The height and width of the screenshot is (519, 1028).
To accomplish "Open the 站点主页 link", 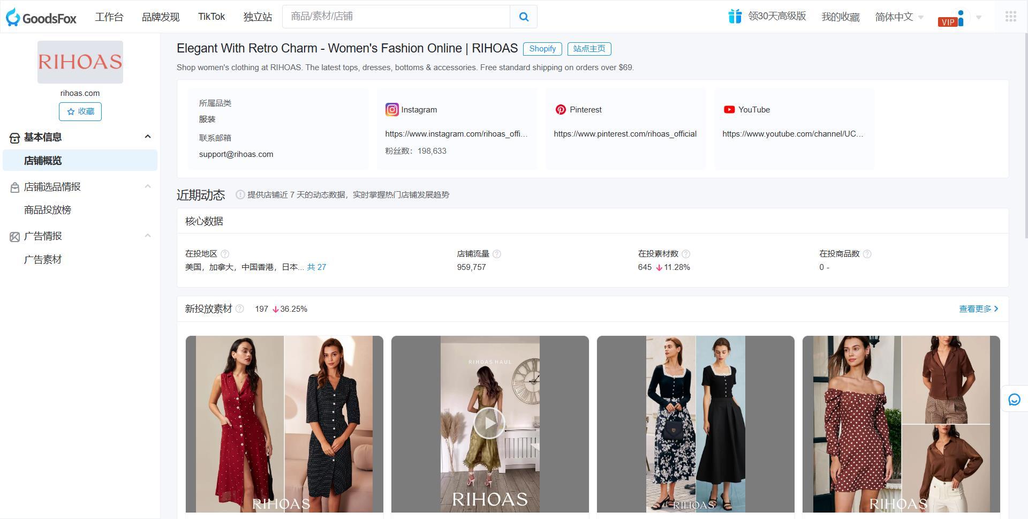I will tap(589, 49).
